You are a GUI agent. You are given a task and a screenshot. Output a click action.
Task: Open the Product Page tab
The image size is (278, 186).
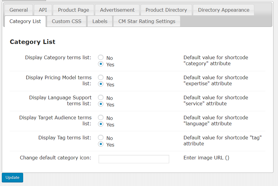coord(73,10)
